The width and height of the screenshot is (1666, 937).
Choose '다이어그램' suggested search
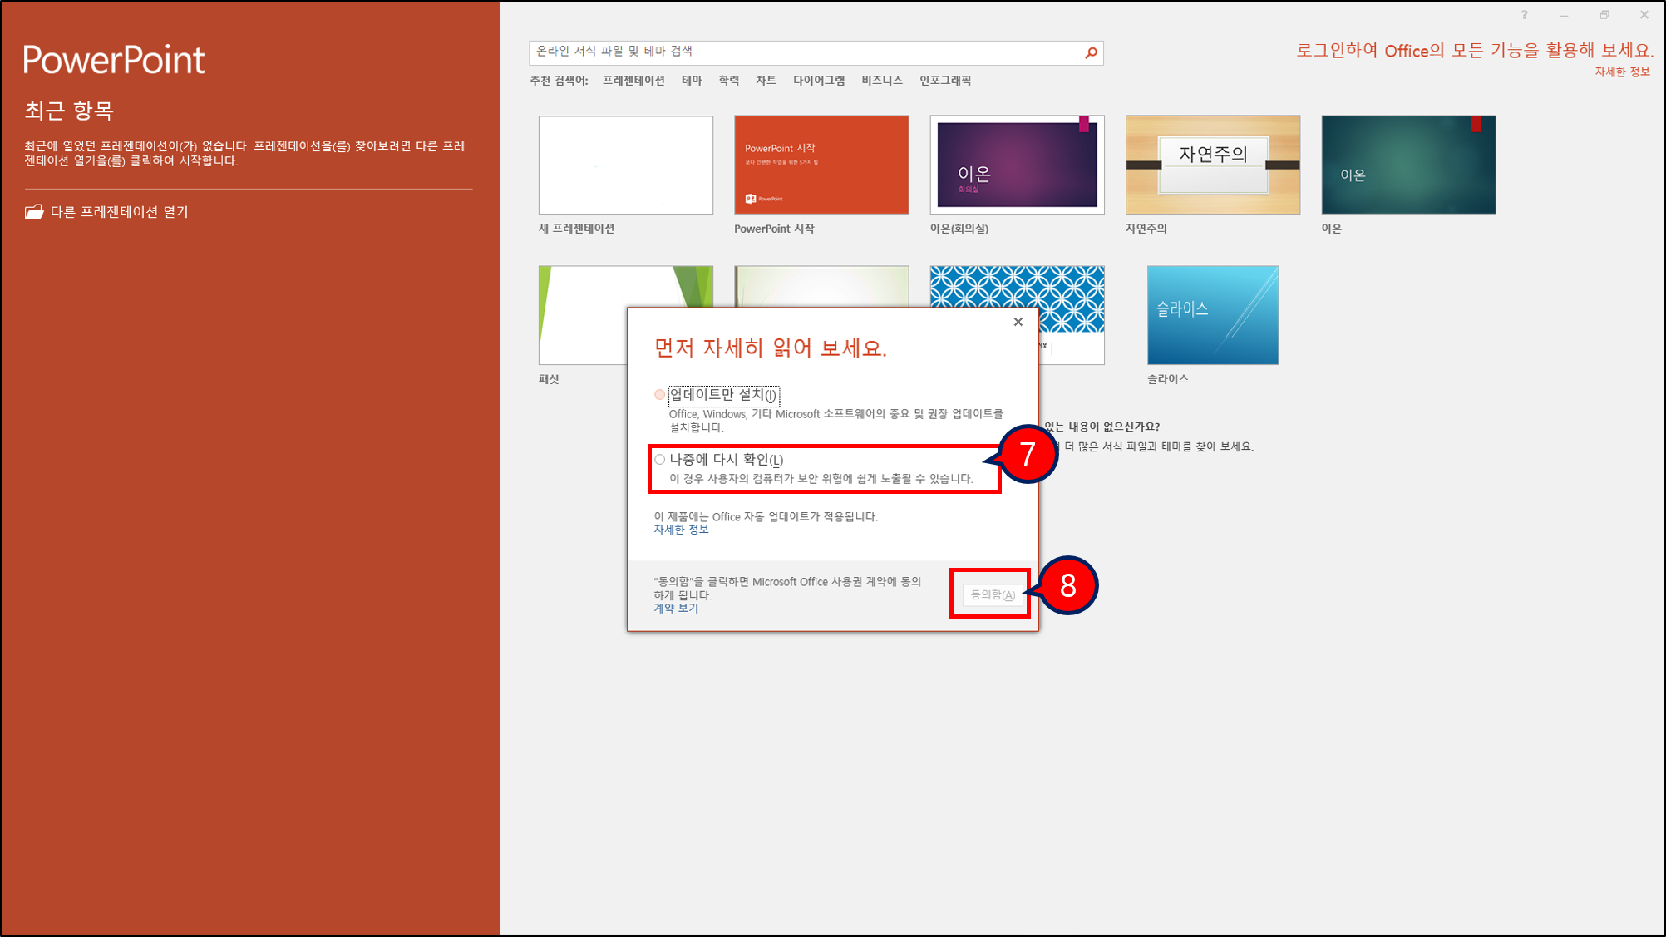pyautogui.click(x=818, y=81)
